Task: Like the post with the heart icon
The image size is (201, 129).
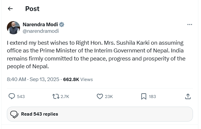Action: click(x=100, y=96)
